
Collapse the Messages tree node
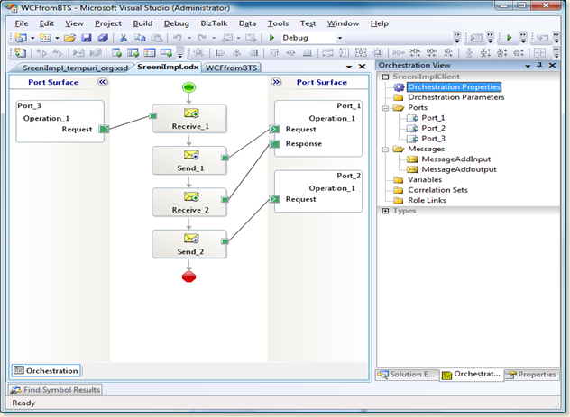(385, 150)
